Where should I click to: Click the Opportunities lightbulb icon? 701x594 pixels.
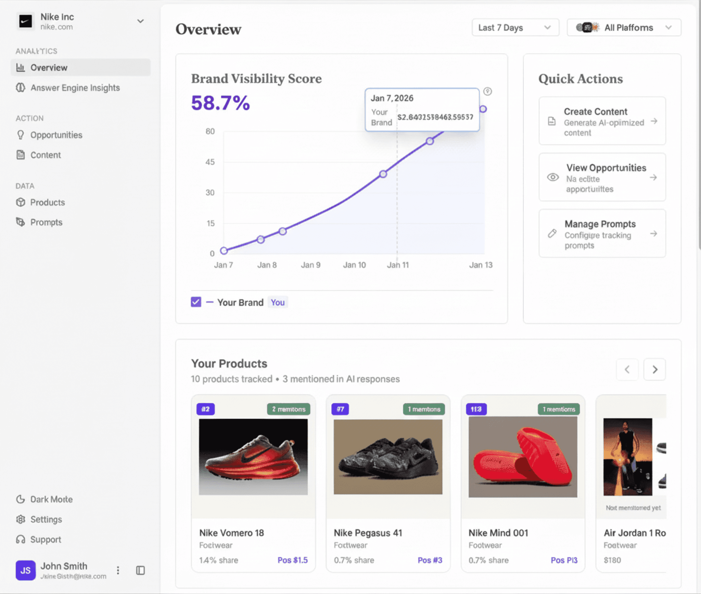[21, 135]
